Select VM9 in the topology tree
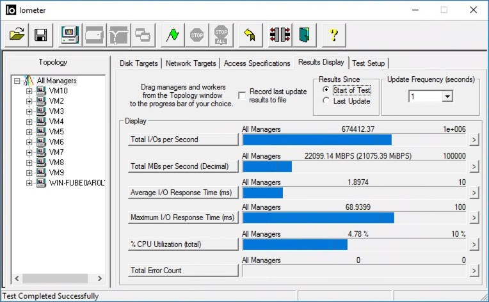Viewport: 489px width, 302px height. pyautogui.click(x=56, y=173)
